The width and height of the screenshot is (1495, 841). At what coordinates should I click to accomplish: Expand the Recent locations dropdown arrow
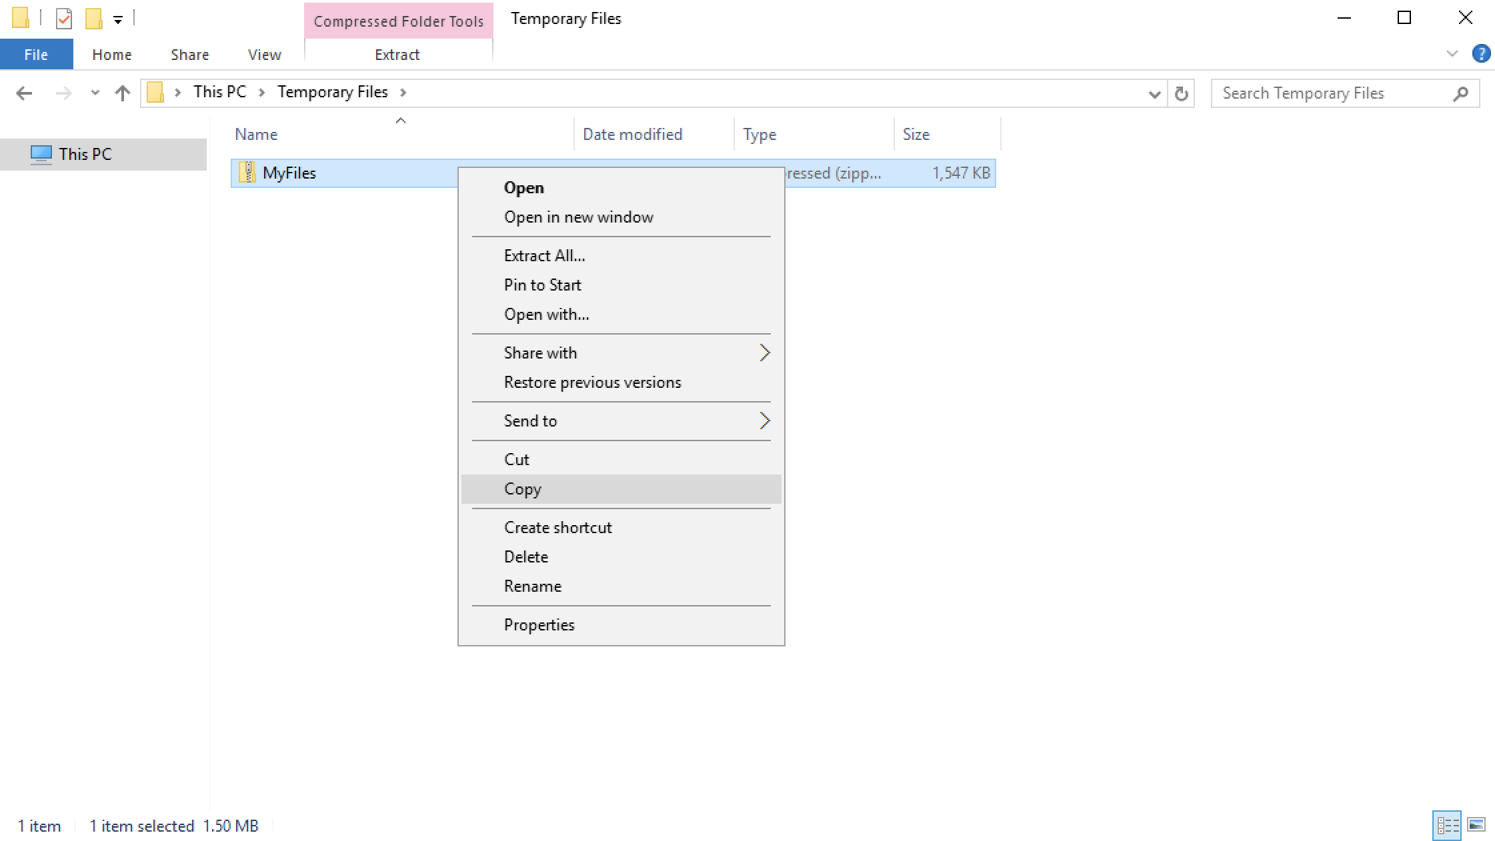tap(95, 93)
